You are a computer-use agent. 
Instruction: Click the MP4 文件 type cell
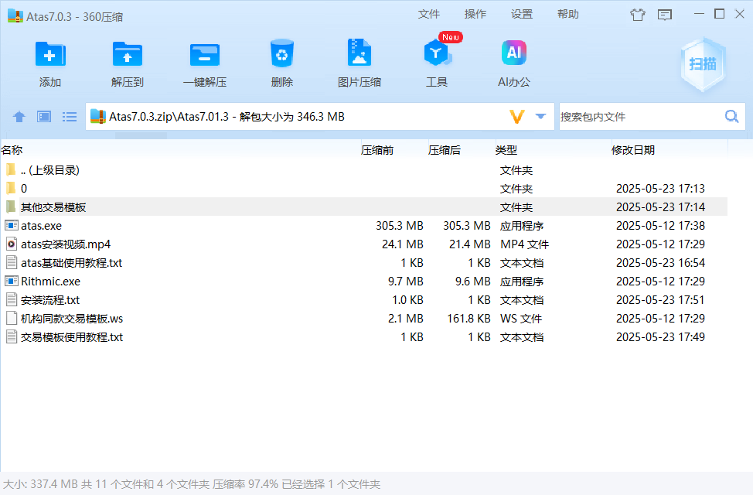point(524,244)
